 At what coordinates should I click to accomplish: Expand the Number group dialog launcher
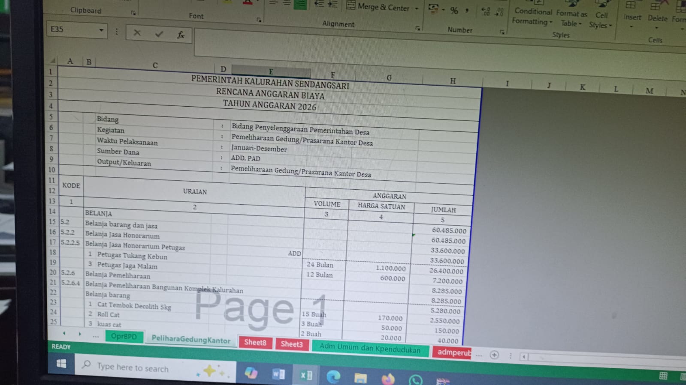pos(502,32)
